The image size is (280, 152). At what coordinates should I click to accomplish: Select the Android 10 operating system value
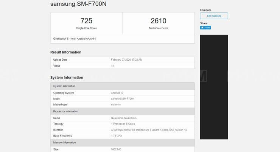117,93
